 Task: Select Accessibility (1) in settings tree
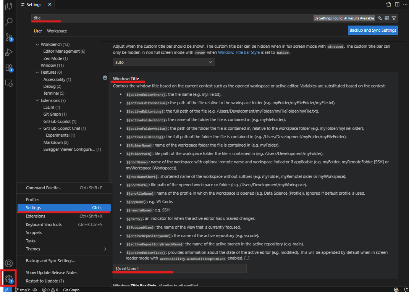point(57,79)
